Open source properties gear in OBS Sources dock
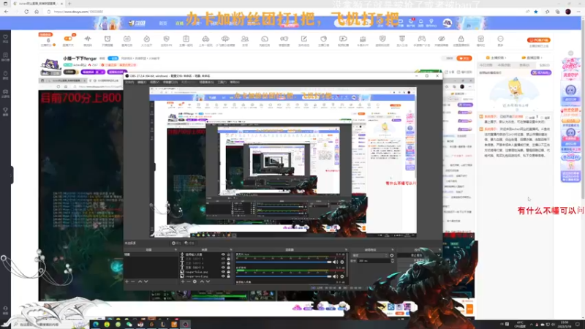Viewport: 585px width, 329px height. (x=195, y=281)
